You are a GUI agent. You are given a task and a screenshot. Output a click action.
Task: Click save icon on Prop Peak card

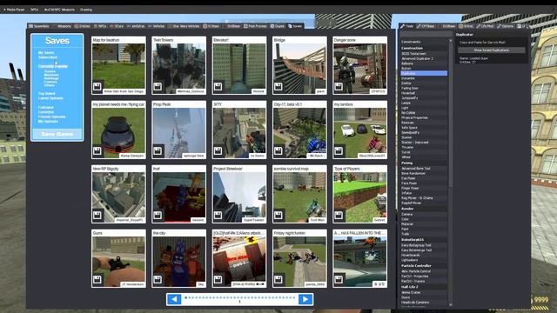[158, 150]
